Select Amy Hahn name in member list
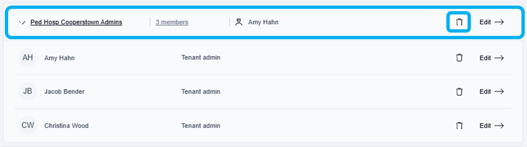 pyautogui.click(x=59, y=58)
